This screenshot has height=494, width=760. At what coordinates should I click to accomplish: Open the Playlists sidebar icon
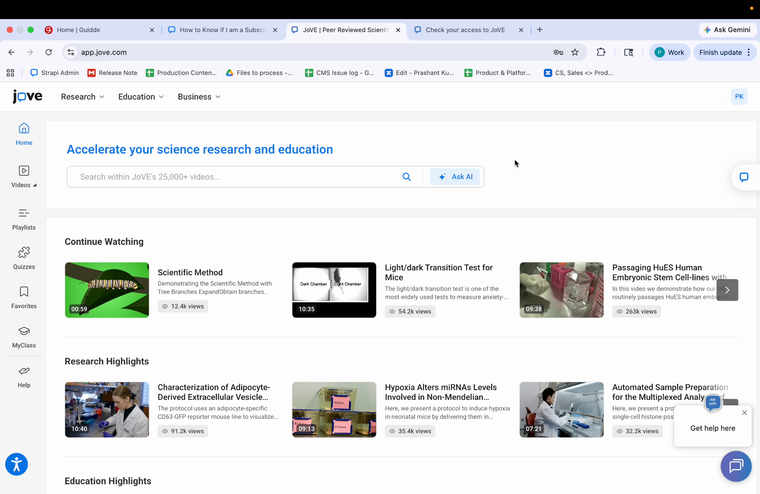[24, 214]
